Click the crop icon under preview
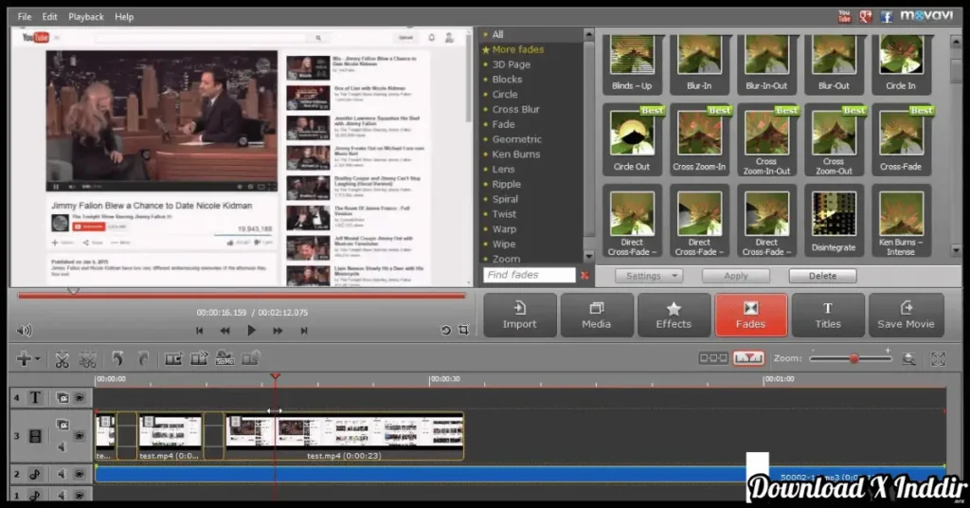This screenshot has width=970, height=508. click(463, 330)
